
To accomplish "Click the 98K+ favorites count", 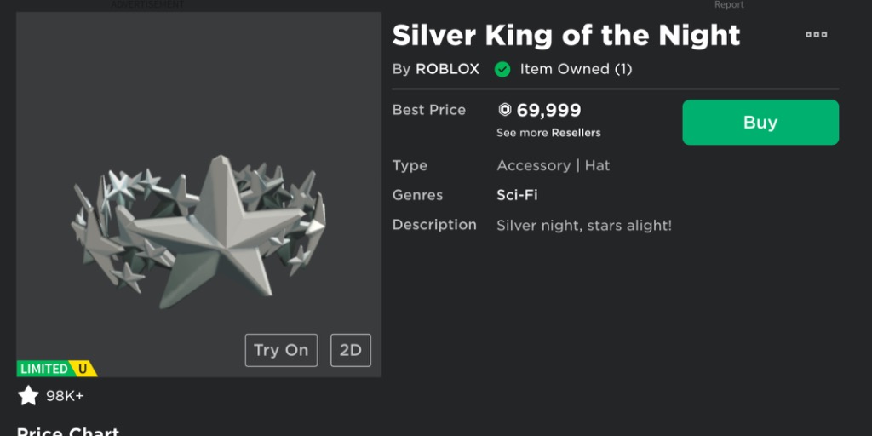I will pyautogui.click(x=65, y=396).
